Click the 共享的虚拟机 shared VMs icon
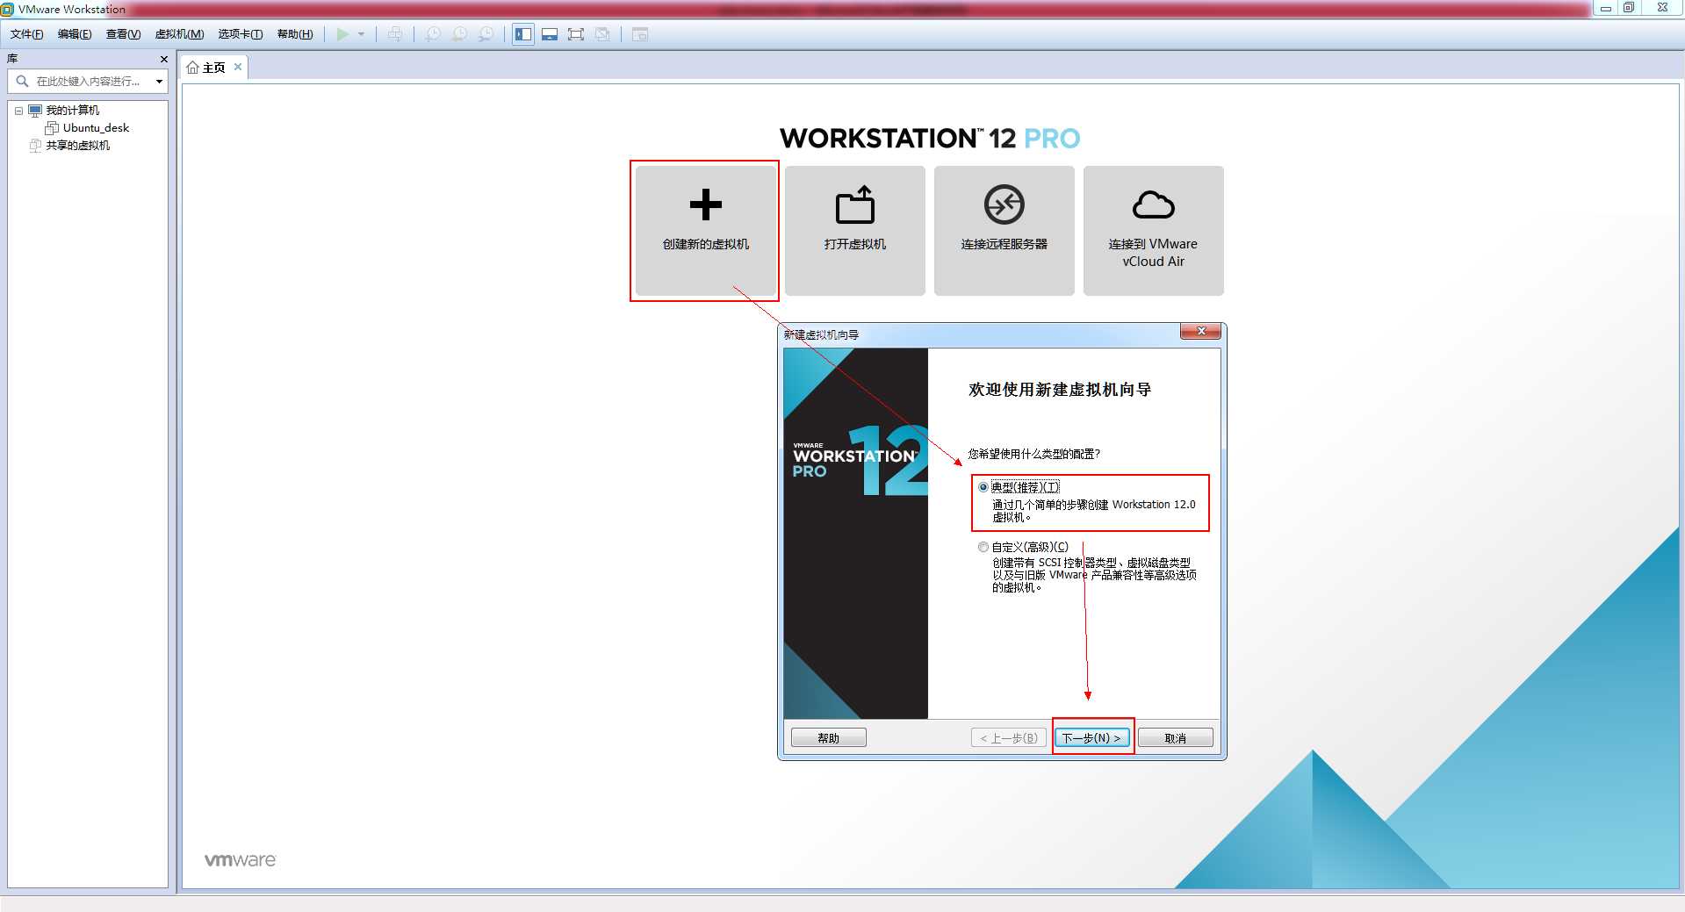Viewport: 1685px width, 912px height. coord(35,146)
